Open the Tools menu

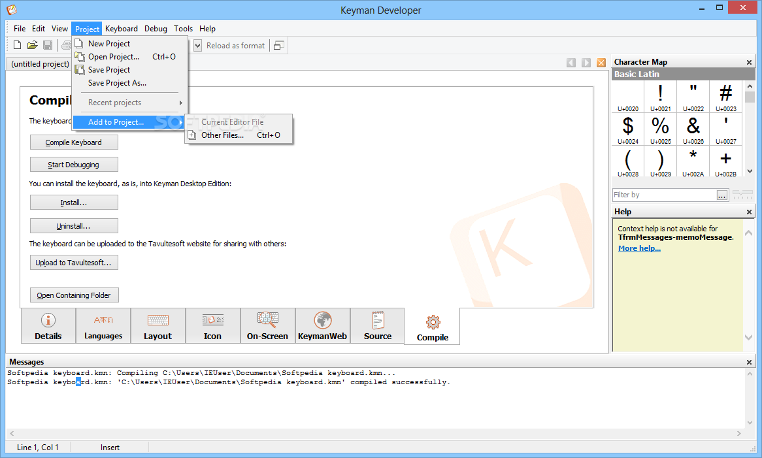point(183,29)
